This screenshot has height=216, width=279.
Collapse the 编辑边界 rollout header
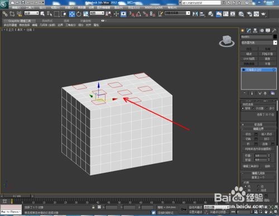259,129
